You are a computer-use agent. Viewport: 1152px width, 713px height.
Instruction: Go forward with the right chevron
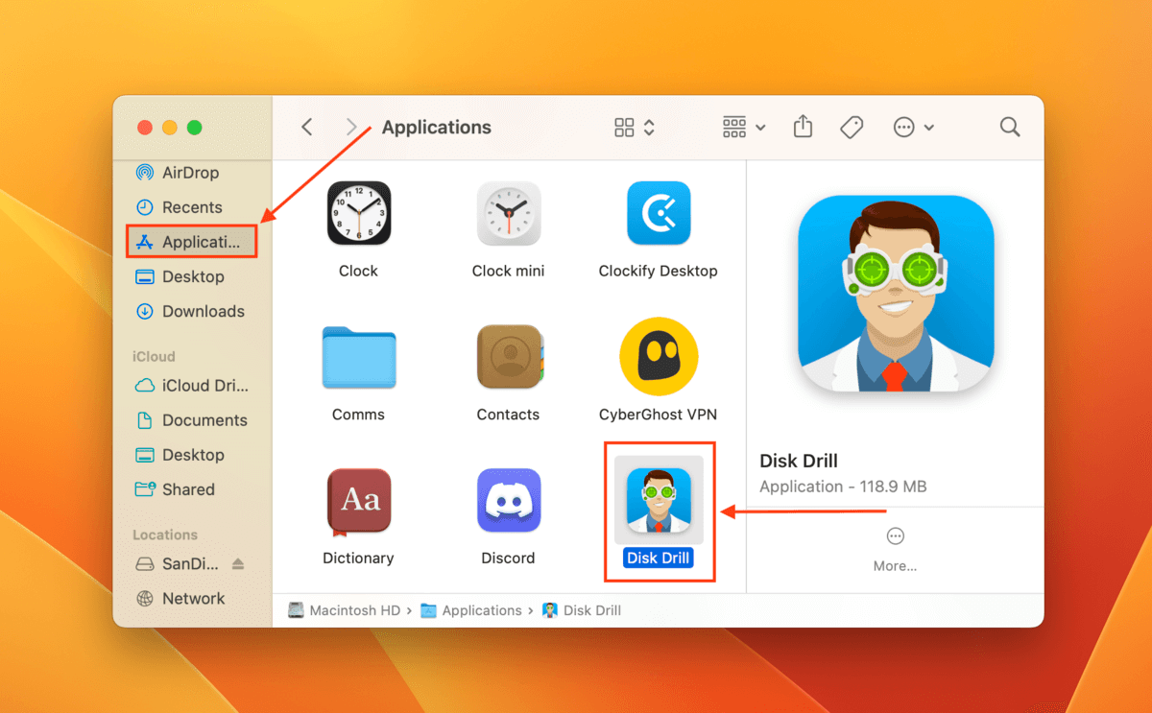coord(351,127)
